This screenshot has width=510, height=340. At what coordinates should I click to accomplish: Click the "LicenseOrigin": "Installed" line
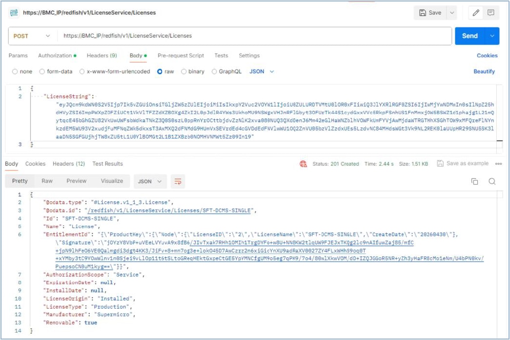coord(89,298)
